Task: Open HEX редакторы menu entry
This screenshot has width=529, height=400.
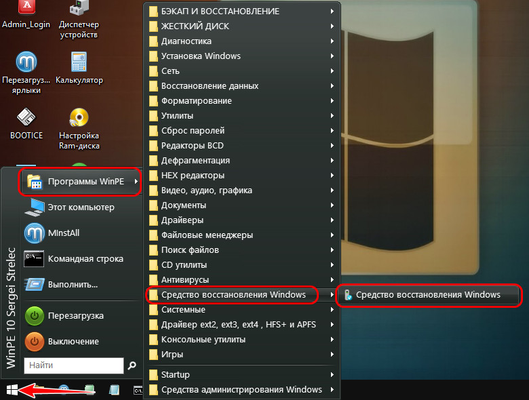Action: point(241,176)
